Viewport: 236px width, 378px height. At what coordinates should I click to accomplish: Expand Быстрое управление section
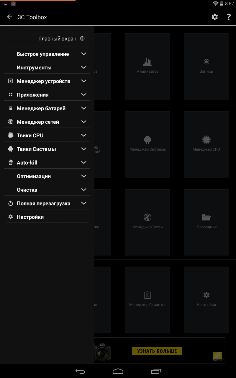tap(47, 54)
